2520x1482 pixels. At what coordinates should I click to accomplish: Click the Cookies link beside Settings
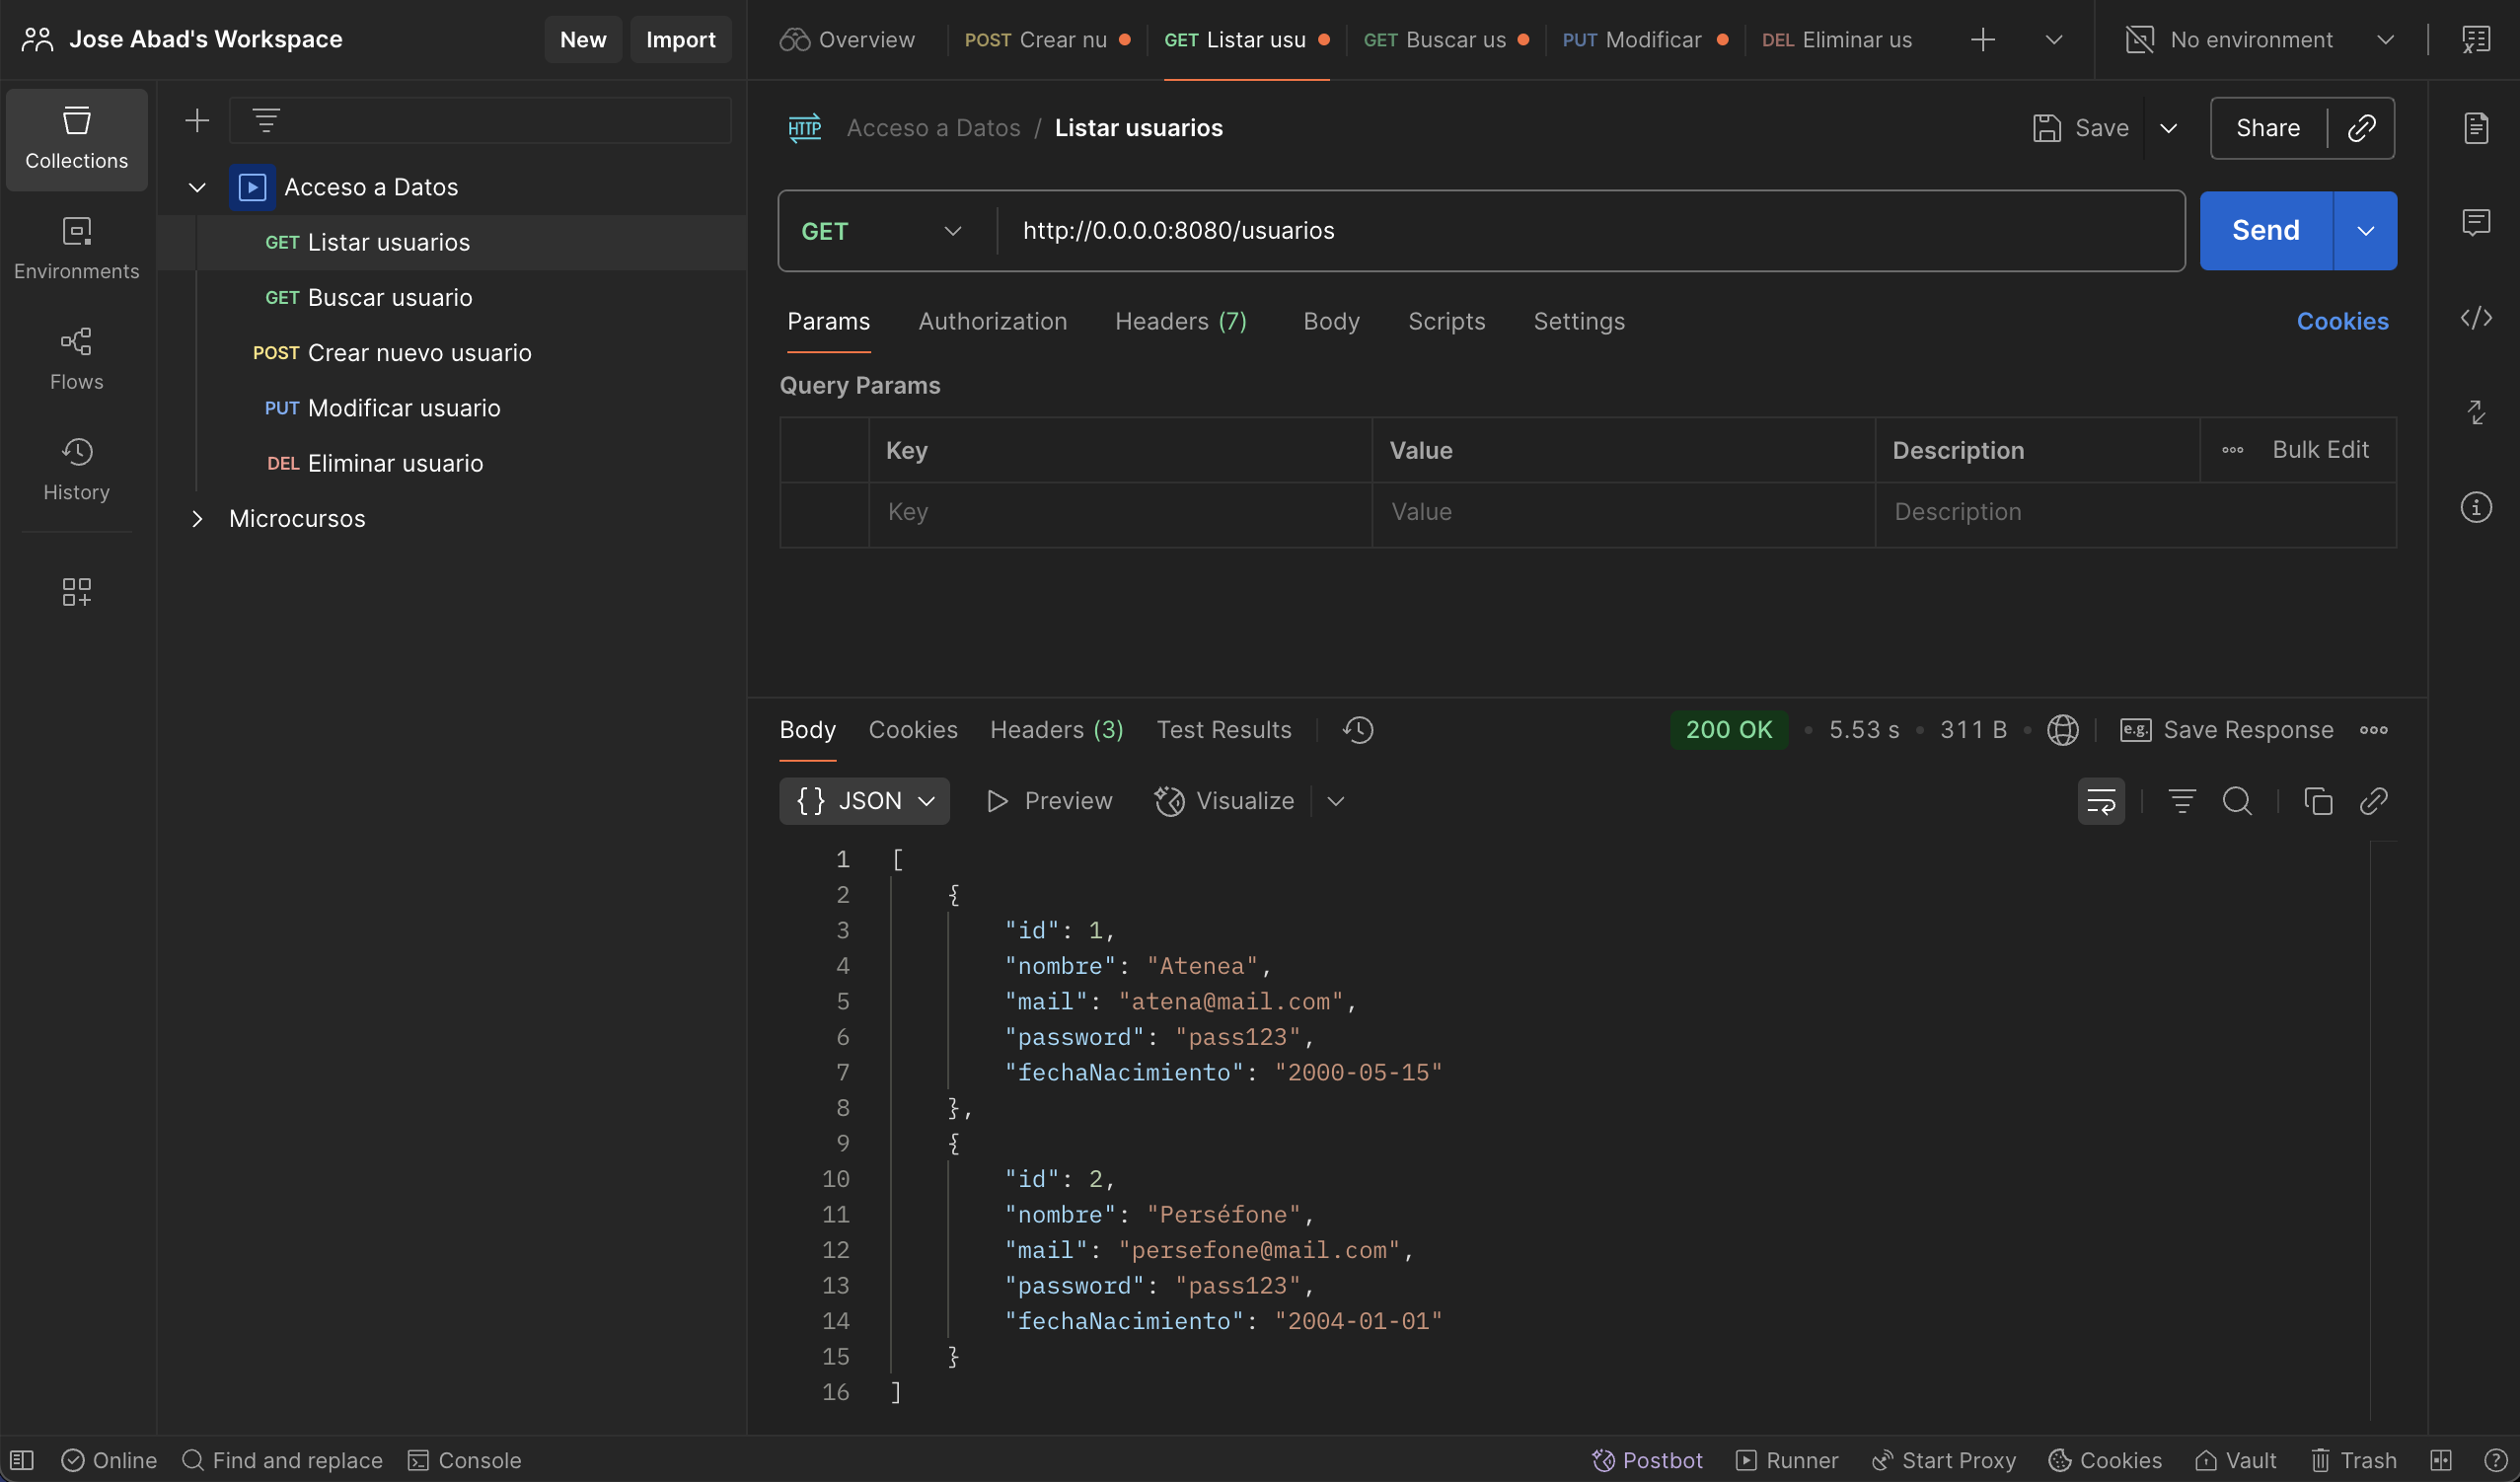point(2342,321)
